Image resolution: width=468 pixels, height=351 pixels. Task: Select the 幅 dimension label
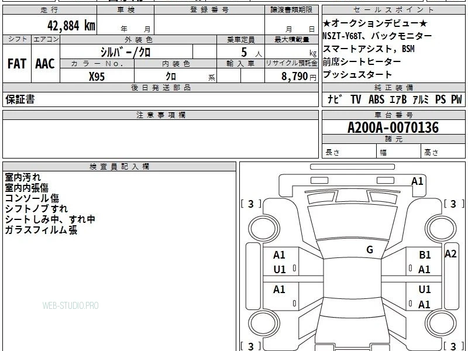pyautogui.click(x=383, y=153)
